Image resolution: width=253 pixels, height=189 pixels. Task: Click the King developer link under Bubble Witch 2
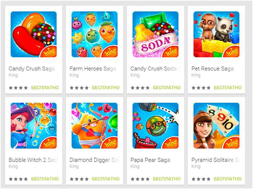pyautogui.click(x=13, y=167)
